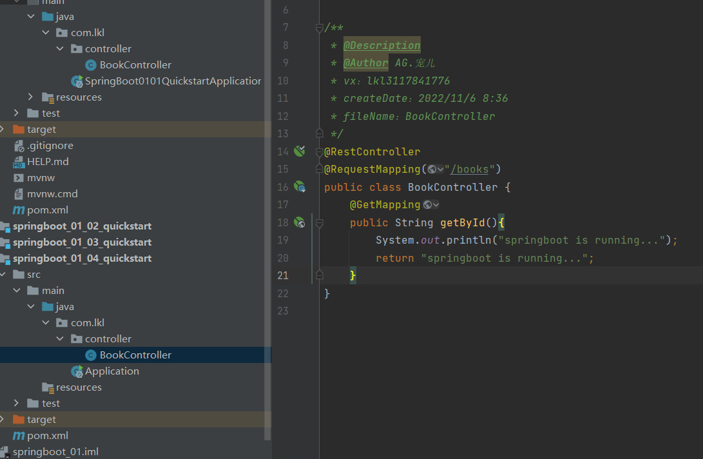
Task: Click the blue java source folder icon in the lower tree
Action: 48,306
